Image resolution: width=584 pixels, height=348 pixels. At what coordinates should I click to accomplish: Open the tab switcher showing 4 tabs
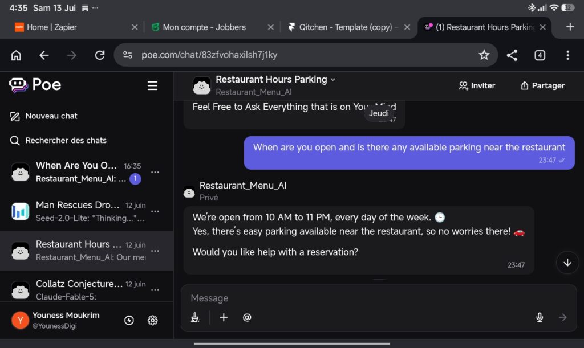540,55
